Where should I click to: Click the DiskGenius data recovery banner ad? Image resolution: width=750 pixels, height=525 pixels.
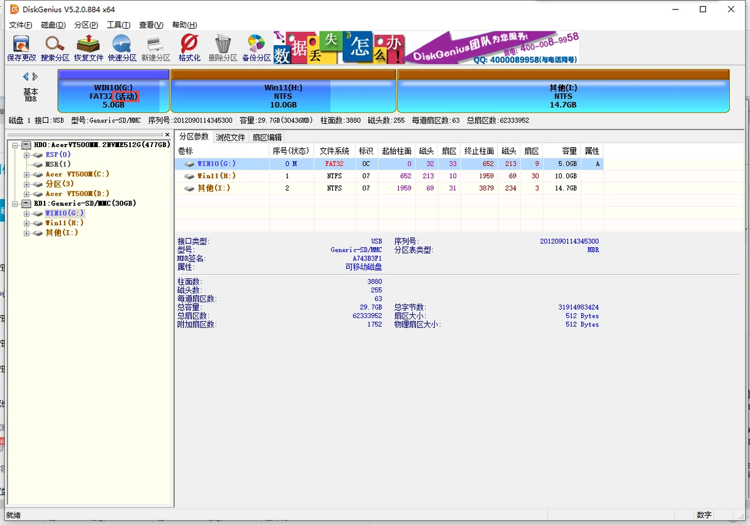426,48
